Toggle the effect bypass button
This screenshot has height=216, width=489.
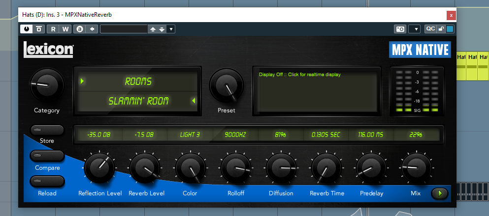39,29
